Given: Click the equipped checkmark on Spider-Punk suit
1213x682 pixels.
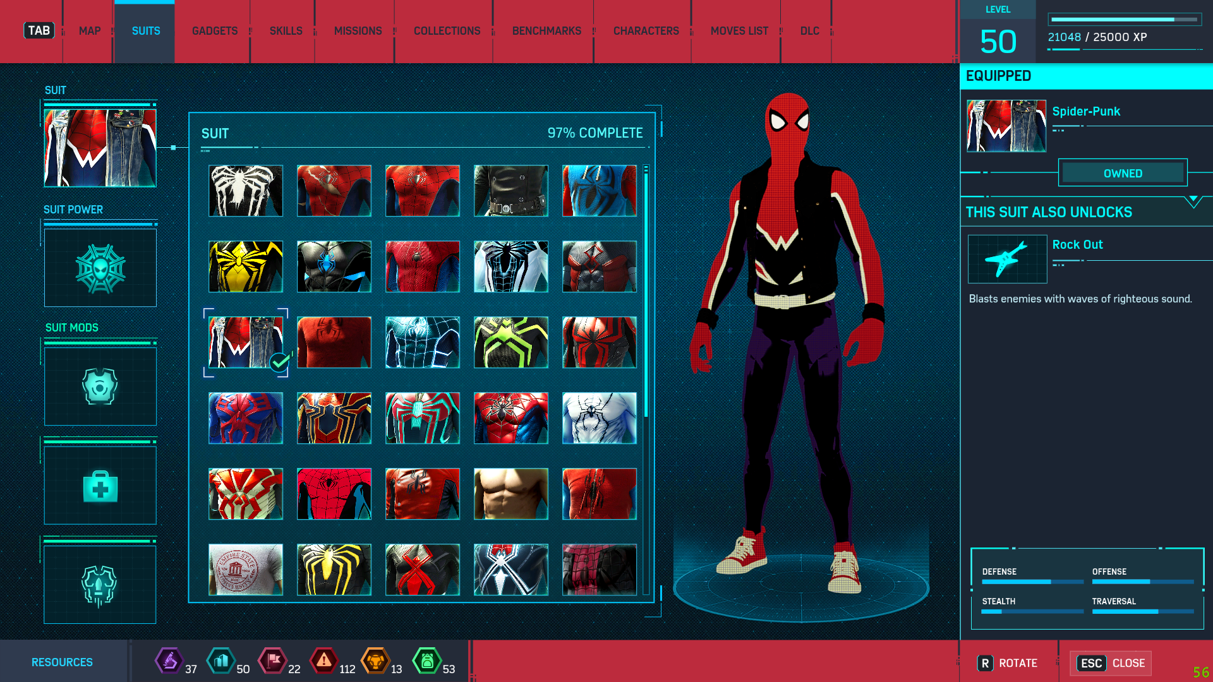Looking at the screenshot, I should pos(279,362).
